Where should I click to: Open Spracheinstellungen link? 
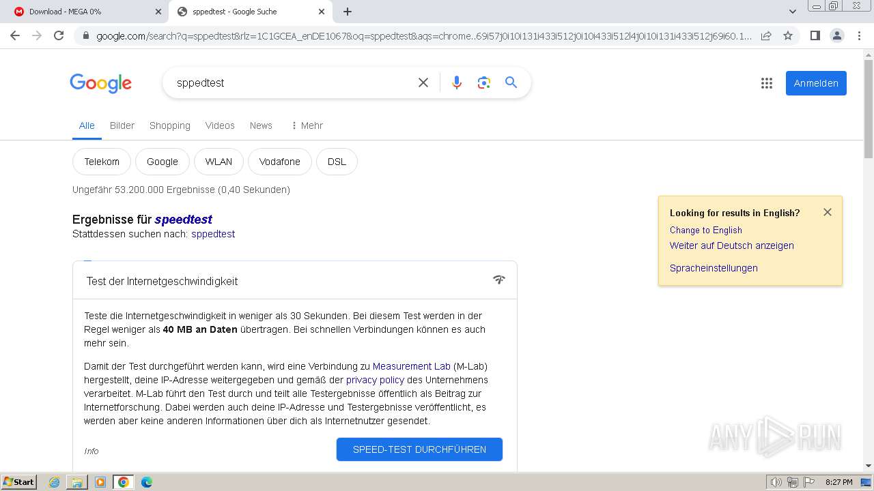click(x=714, y=268)
